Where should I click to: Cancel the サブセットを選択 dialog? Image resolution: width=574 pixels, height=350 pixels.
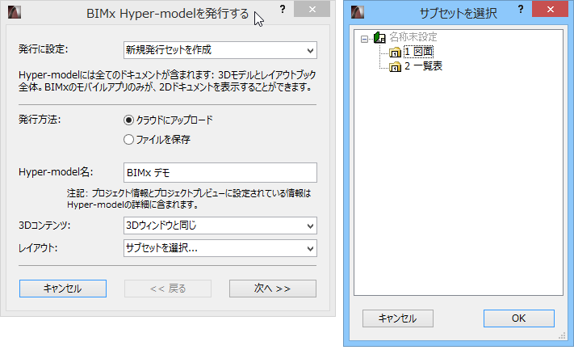pyautogui.click(x=398, y=318)
